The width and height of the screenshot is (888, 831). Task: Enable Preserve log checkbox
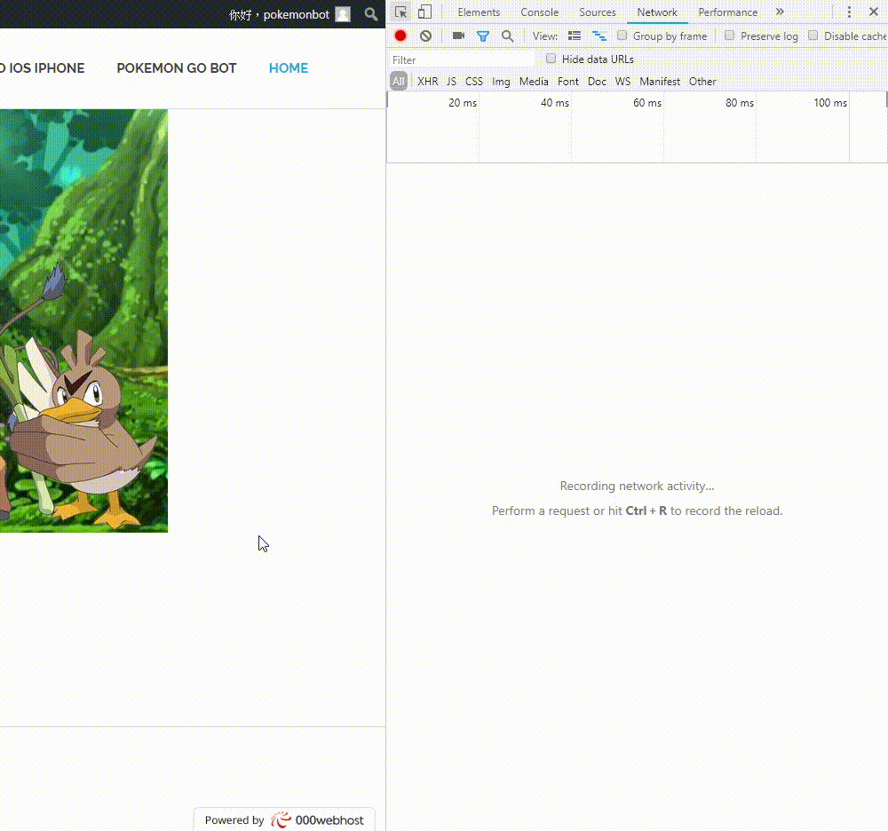point(730,36)
